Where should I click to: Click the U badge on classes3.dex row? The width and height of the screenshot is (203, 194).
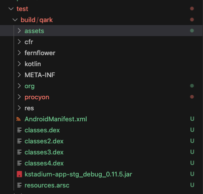192,152
